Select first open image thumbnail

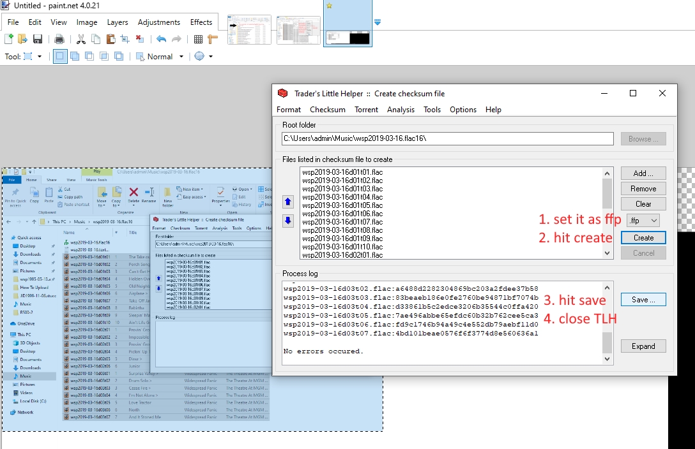pos(249,29)
